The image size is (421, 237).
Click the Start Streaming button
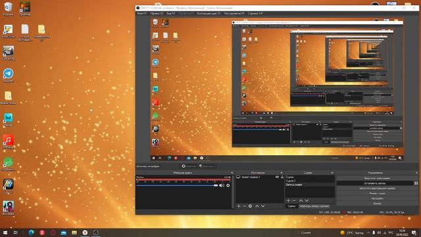pyautogui.click(x=377, y=178)
